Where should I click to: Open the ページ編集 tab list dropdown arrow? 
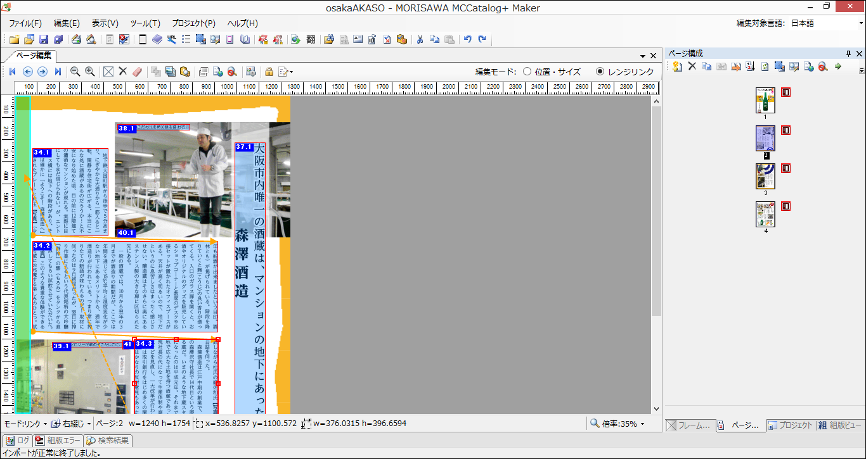[x=643, y=56]
